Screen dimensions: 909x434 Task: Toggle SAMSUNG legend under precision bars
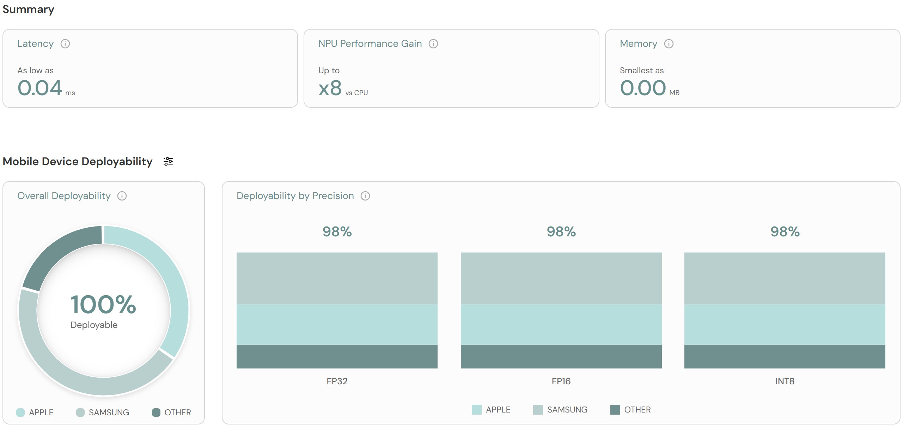(x=560, y=410)
